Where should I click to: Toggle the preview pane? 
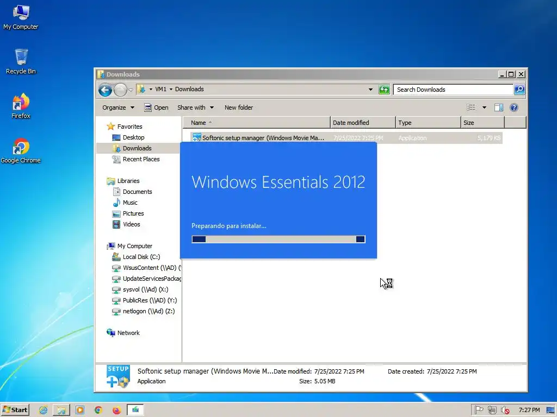coord(499,108)
